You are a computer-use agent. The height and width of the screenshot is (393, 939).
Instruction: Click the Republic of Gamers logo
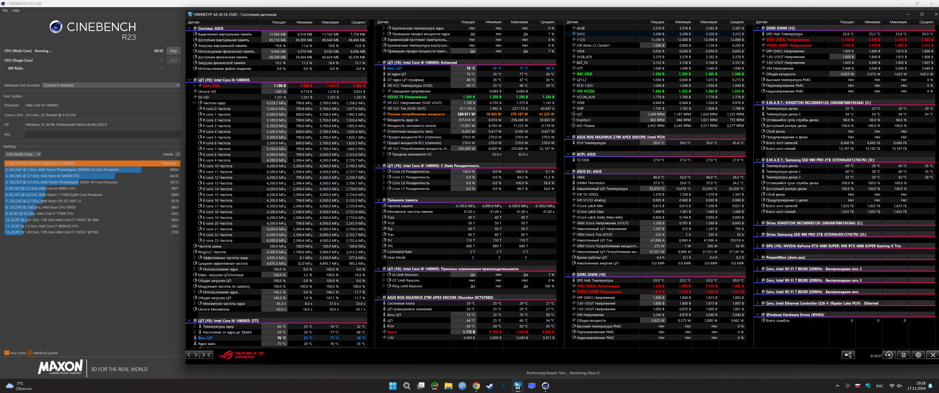pyautogui.click(x=241, y=355)
